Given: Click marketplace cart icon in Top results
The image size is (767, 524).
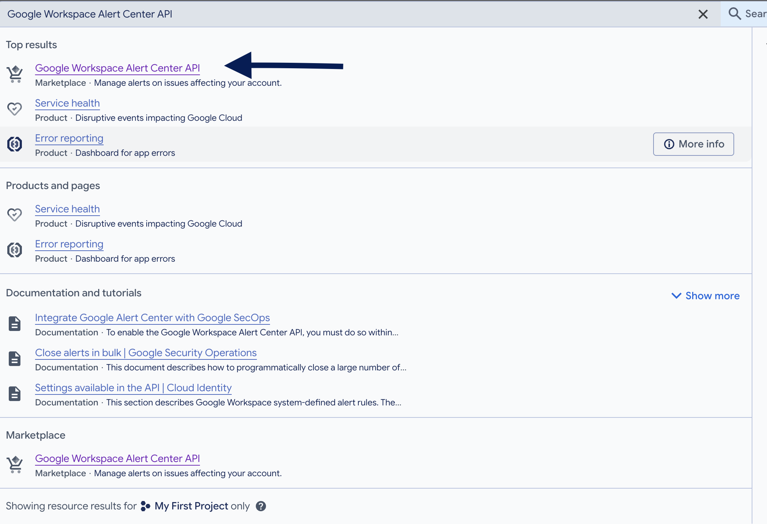Looking at the screenshot, I should click(x=15, y=74).
